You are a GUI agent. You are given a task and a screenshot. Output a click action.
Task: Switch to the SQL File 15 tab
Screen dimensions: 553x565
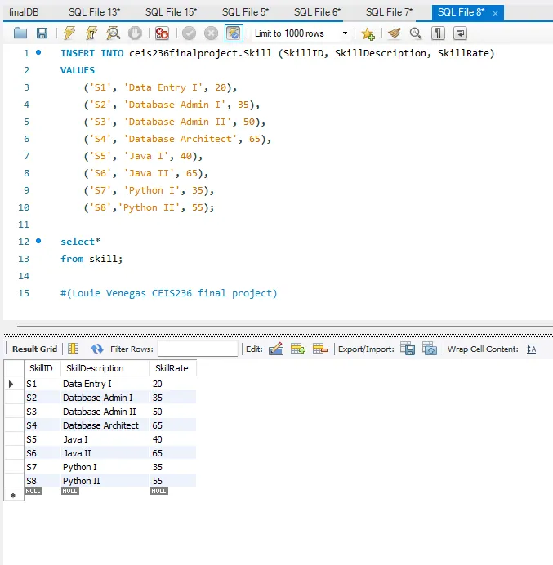171,12
